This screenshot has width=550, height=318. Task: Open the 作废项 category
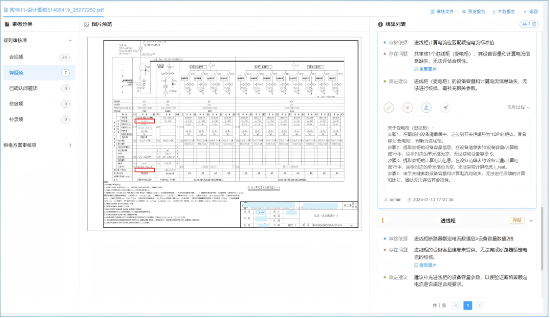tap(16, 104)
